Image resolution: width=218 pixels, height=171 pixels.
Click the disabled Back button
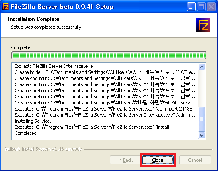(125, 160)
